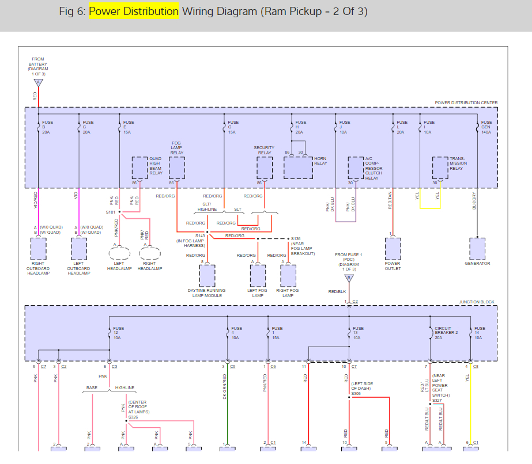Click the S143 splice label
This screenshot has height=464, width=532.
click(200, 235)
